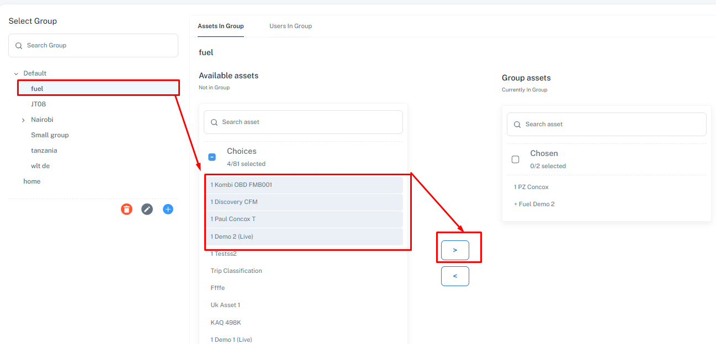Click the right arrow move-to-group button
Image resolution: width=716 pixels, height=344 pixels.
pyautogui.click(x=455, y=250)
